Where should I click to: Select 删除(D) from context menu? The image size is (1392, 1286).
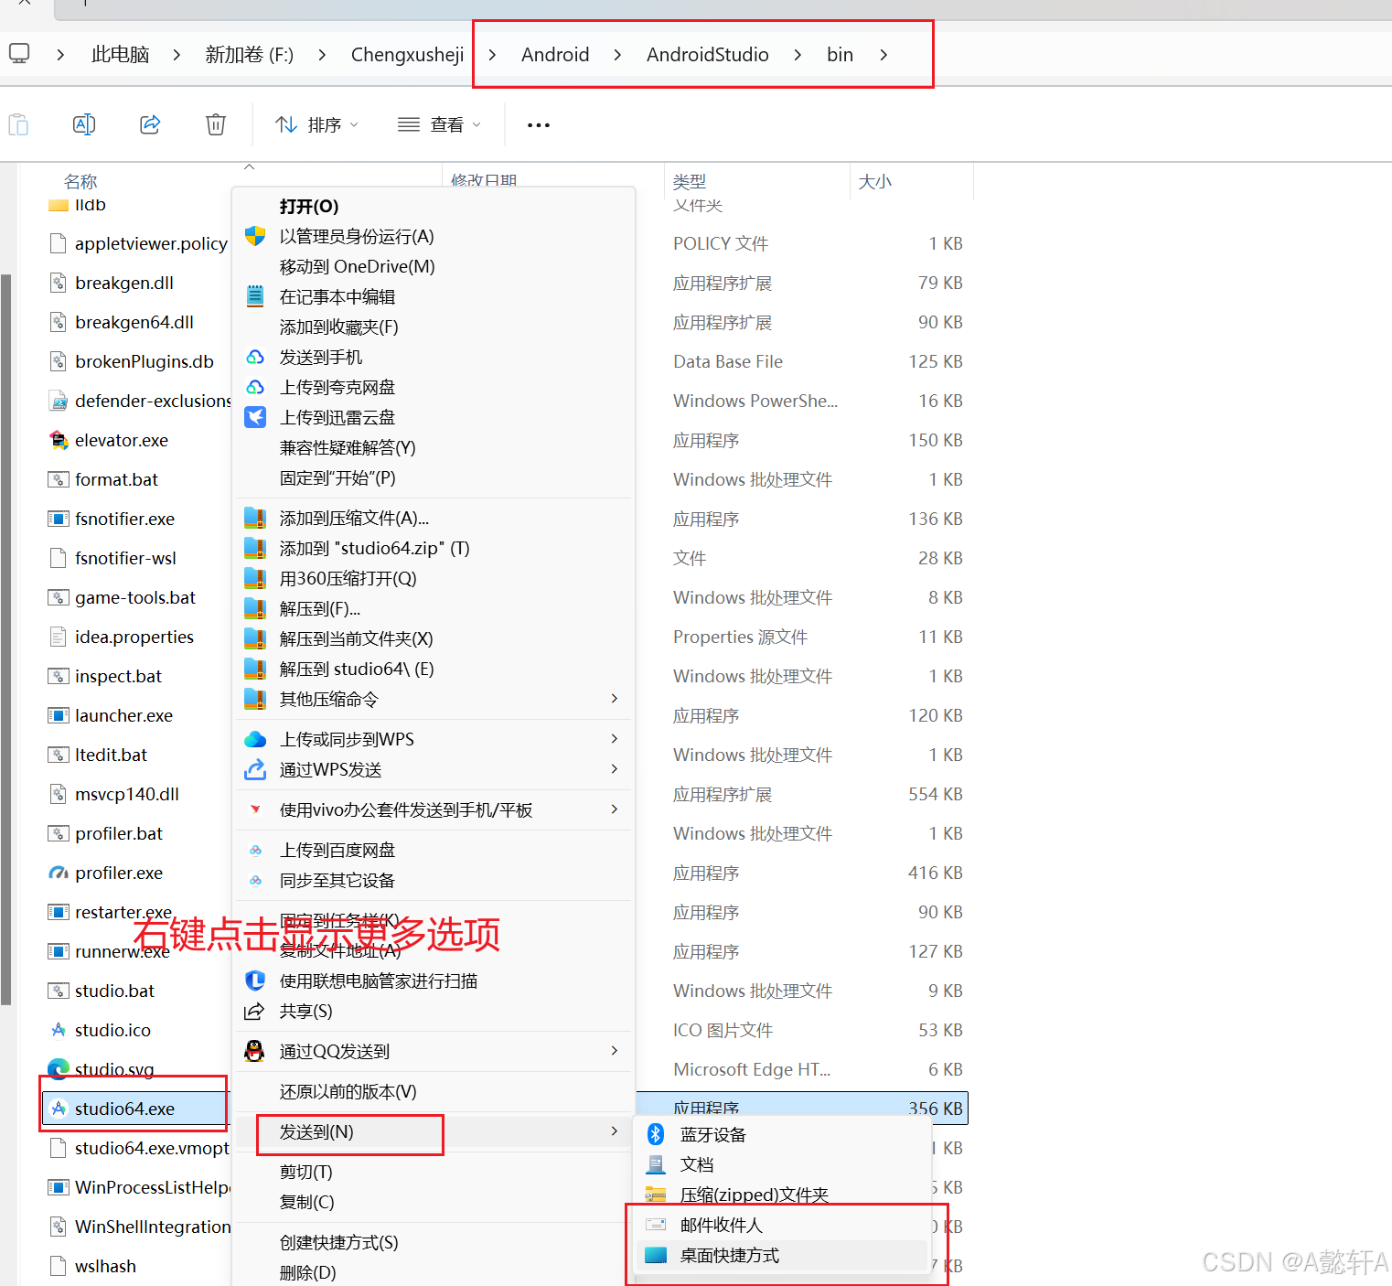click(x=434, y=1272)
